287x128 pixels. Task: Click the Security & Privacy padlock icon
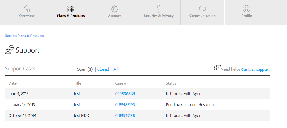point(158,9)
